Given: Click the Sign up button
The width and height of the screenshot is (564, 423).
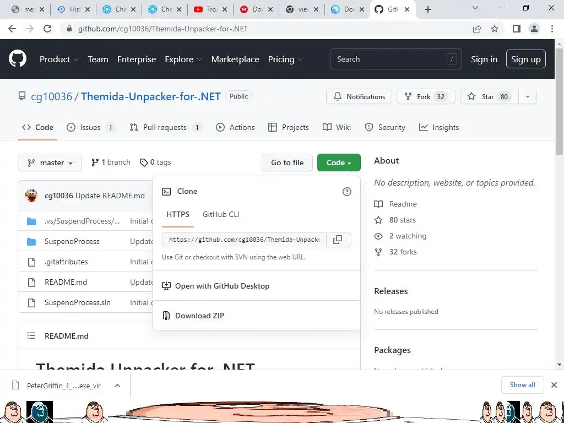Looking at the screenshot, I should [526, 59].
